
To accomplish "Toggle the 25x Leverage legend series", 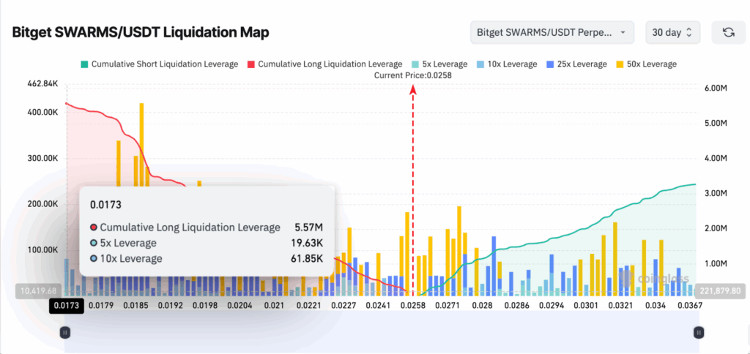I will (576, 64).
